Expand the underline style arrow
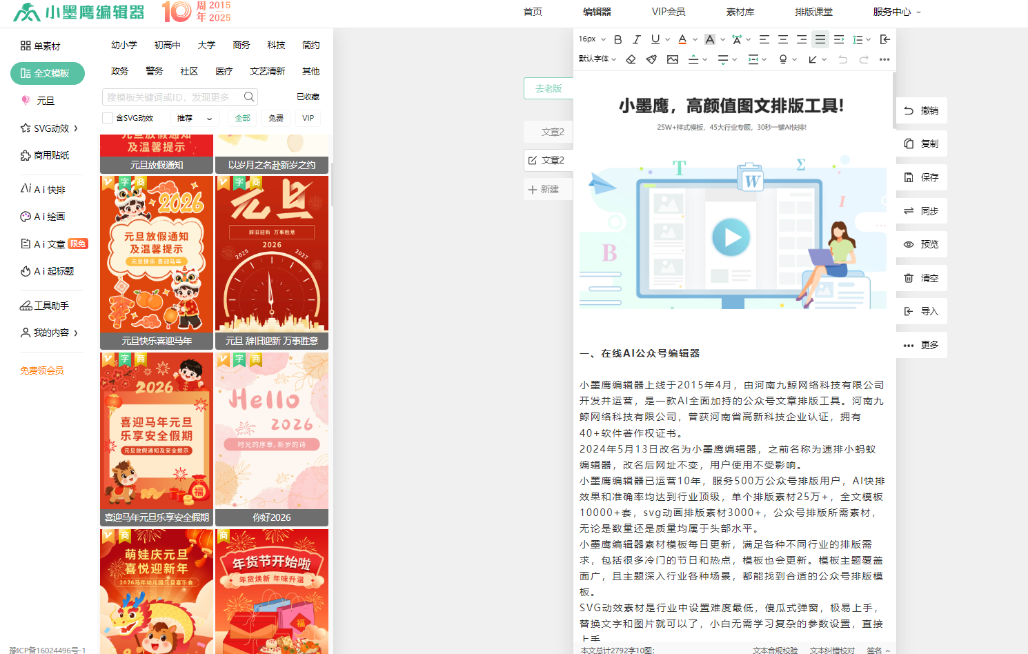The width and height of the screenshot is (1028, 654). pyautogui.click(x=668, y=39)
